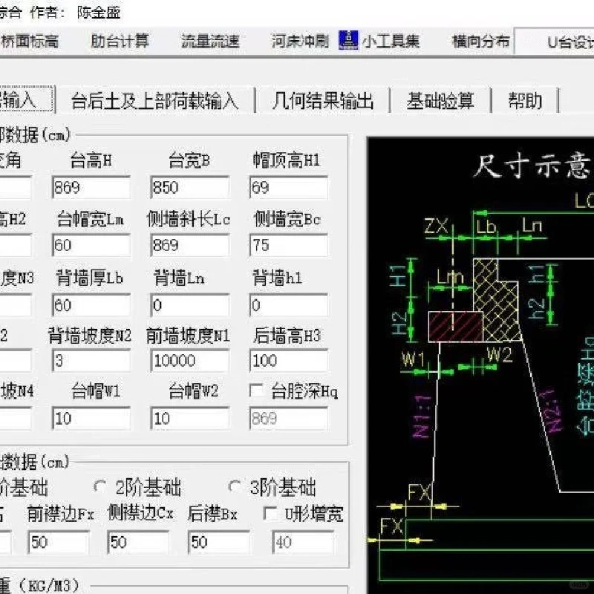Open the 桥面标高 menu item

pos(30,41)
